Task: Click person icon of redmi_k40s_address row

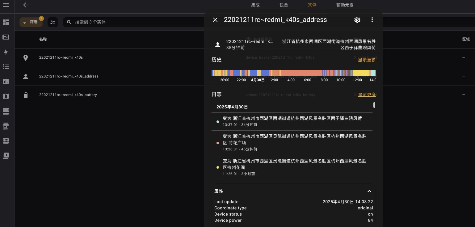Action: [26, 76]
